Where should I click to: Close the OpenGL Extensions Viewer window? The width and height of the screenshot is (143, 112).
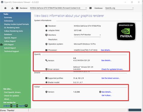point(139,2)
